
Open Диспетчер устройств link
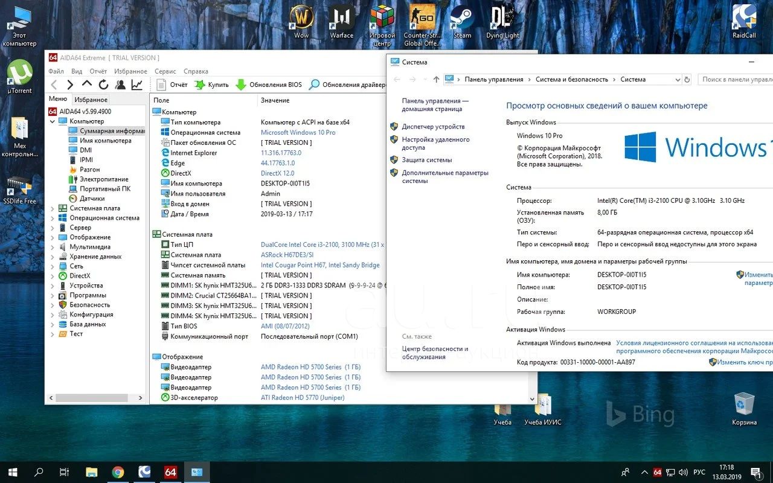[433, 127]
